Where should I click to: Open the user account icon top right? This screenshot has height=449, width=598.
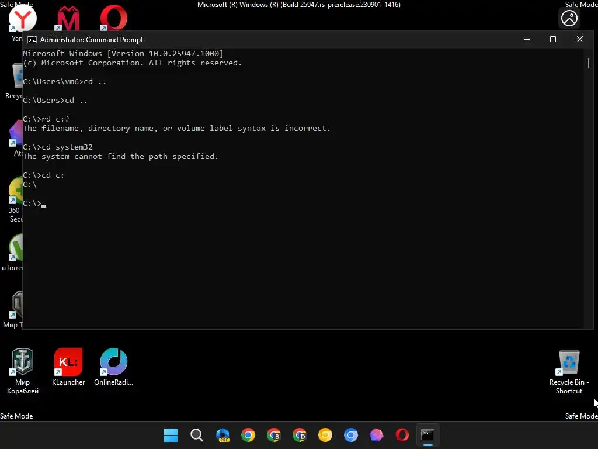tap(569, 18)
